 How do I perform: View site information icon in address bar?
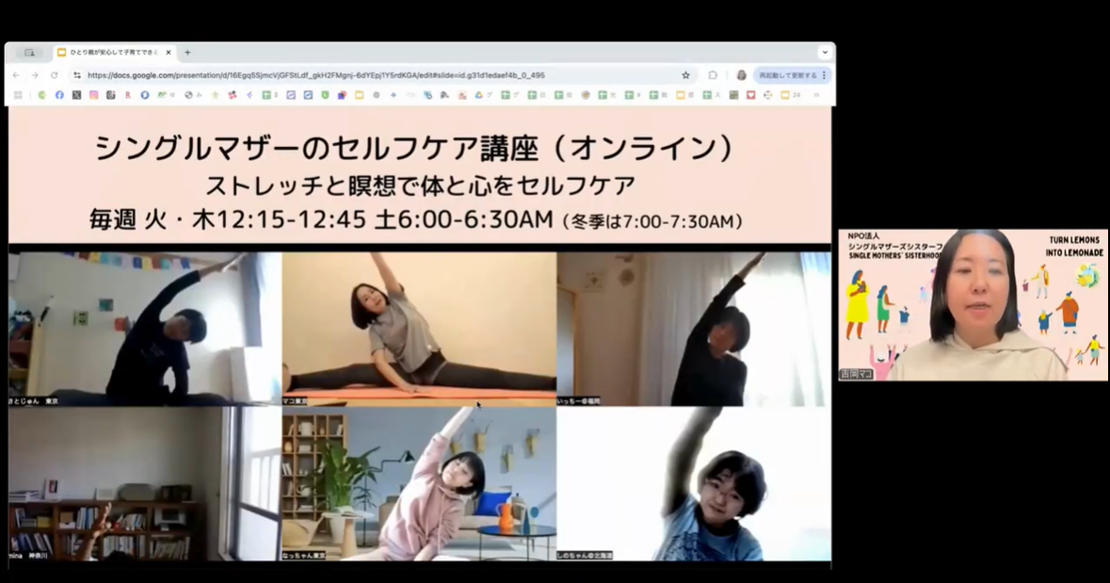click(x=77, y=75)
